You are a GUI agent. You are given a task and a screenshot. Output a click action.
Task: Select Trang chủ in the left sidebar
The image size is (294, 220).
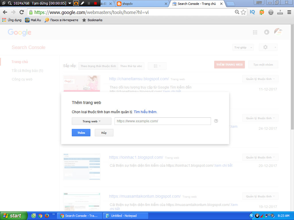coord(20,62)
